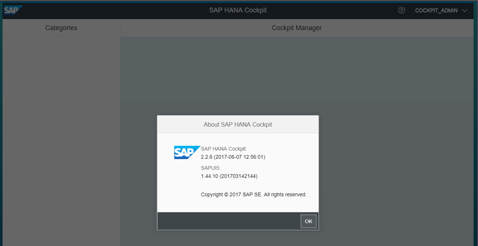Click the SAP HANA Cockpit: label in the dialog
Image resolution: width=478 pixels, height=246 pixels.
[224, 148]
